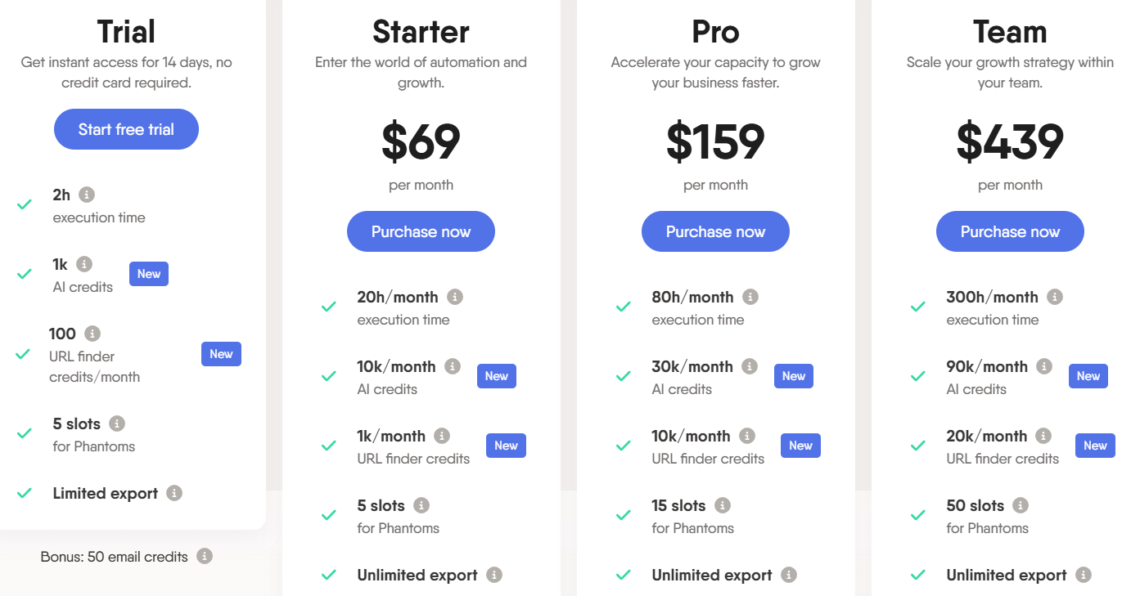This screenshot has height=596, width=1131.
Task: Click the info icon beside Starter's 20h/month execution time
Action: pos(456,297)
